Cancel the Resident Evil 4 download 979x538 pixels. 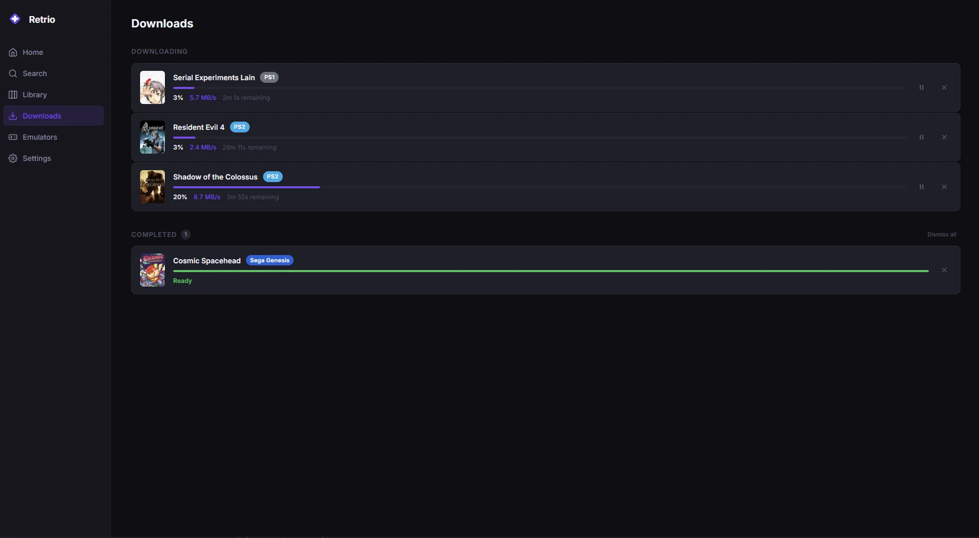pyautogui.click(x=944, y=137)
